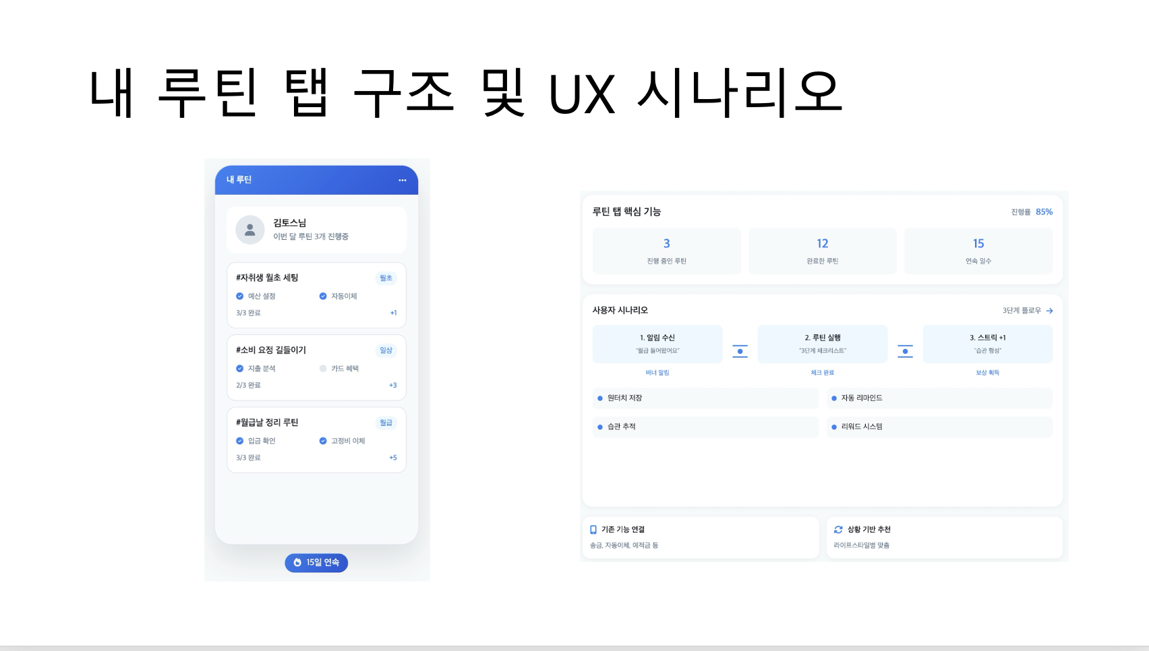Select the 월급 tag badge
Screen dimensions: 1149x651
click(x=386, y=423)
